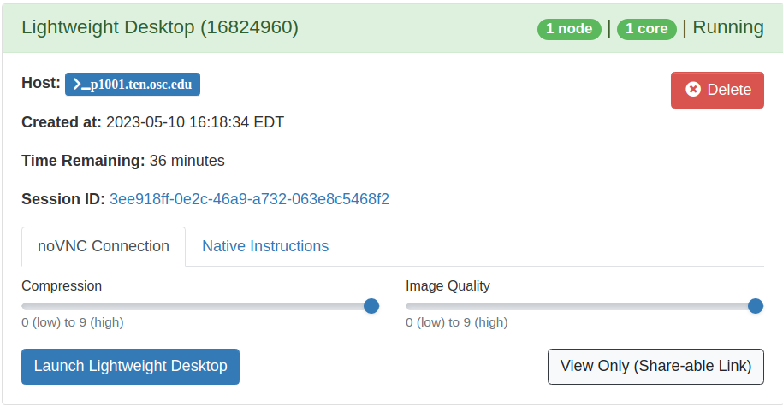Click the green "1 core" badge
Screen dimensions: 783x406
pyautogui.click(x=647, y=29)
